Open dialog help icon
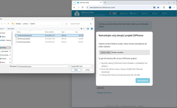This screenshot has height=108, width=177. point(92,29)
